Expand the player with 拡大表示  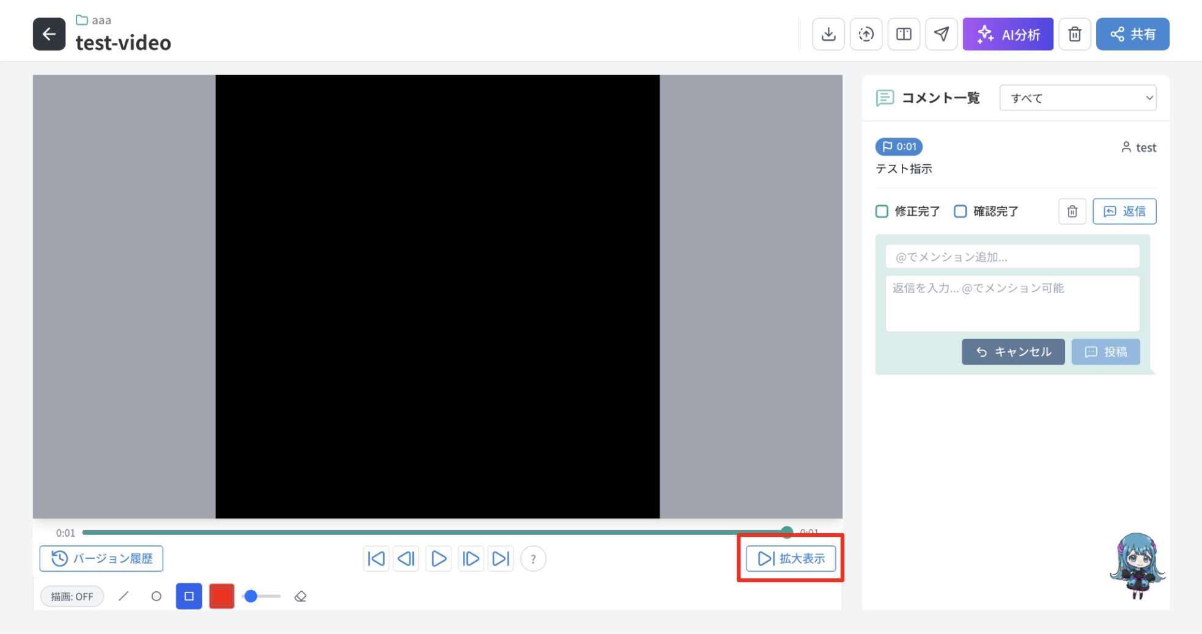click(x=791, y=558)
